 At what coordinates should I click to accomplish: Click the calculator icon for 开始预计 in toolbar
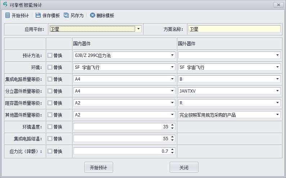pos(8,15)
